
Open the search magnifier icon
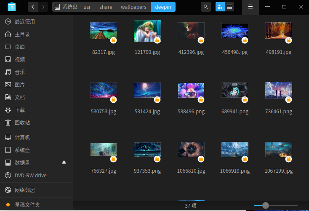(x=206, y=7)
